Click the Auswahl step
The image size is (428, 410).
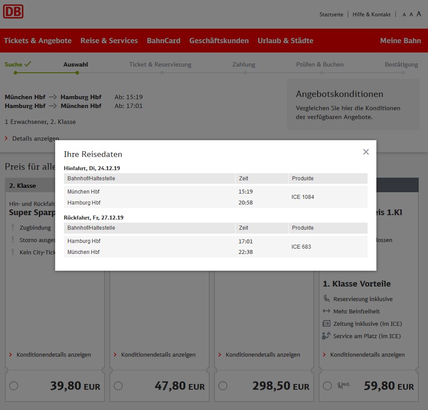point(75,64)
